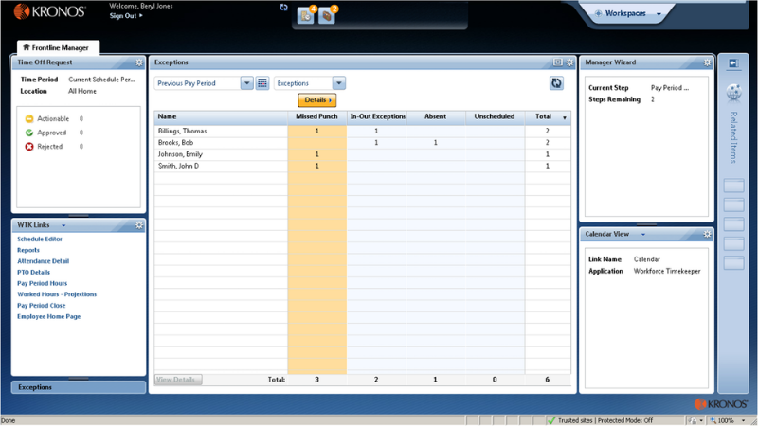
Task: Open Worked Hours - Projections link
Action: click(x=57, y=294)
